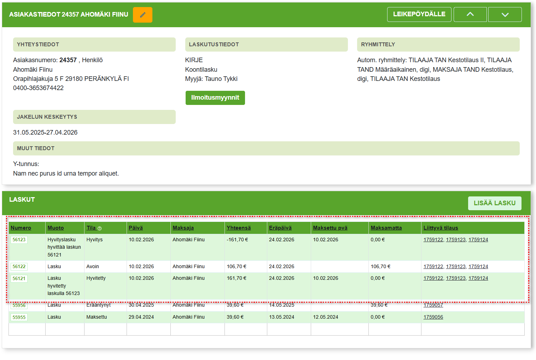Screen dimensions: 536x360
Task: Open invoice number 56122
Action: click(19, 267)
